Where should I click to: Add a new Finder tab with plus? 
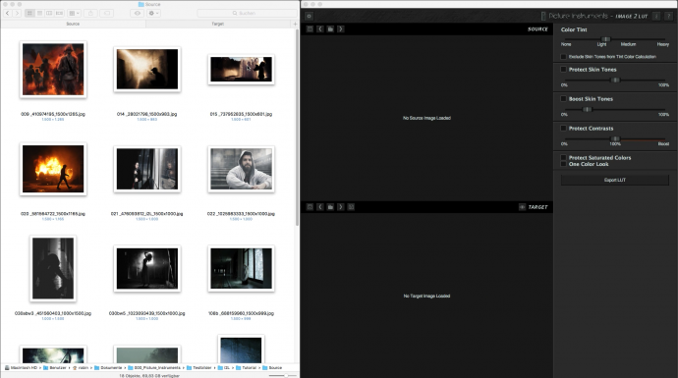tap(296, 24)
